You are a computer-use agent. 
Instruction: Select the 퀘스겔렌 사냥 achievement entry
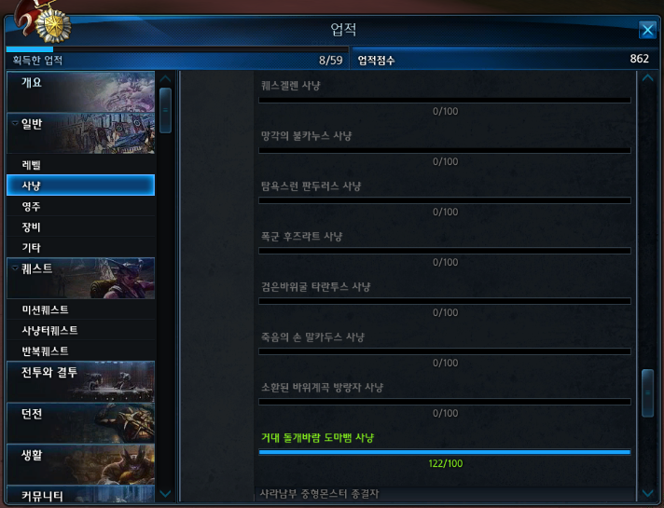[445, 98]
